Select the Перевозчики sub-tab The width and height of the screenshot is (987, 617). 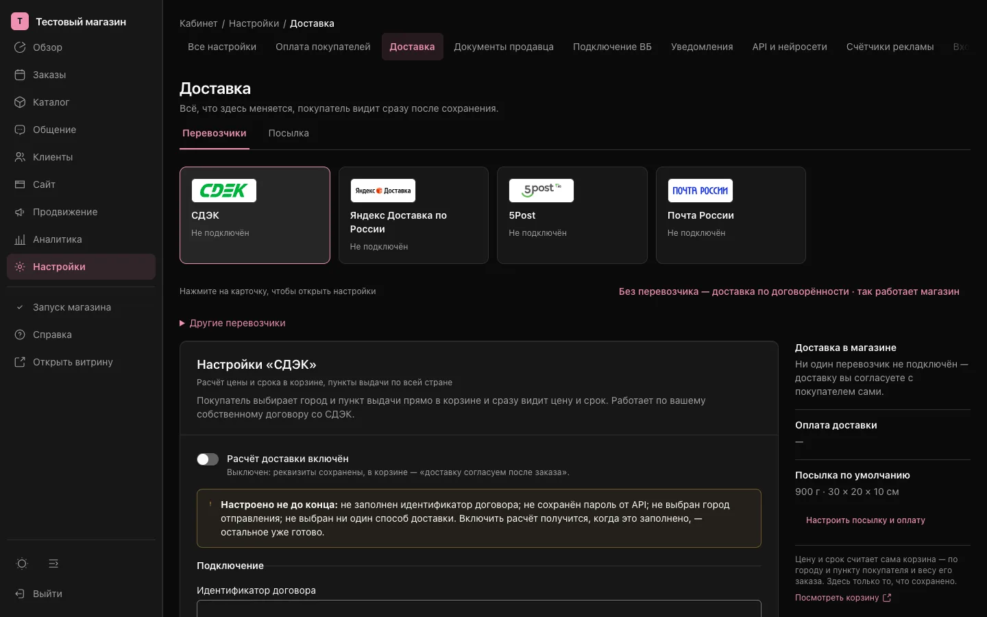215,133
